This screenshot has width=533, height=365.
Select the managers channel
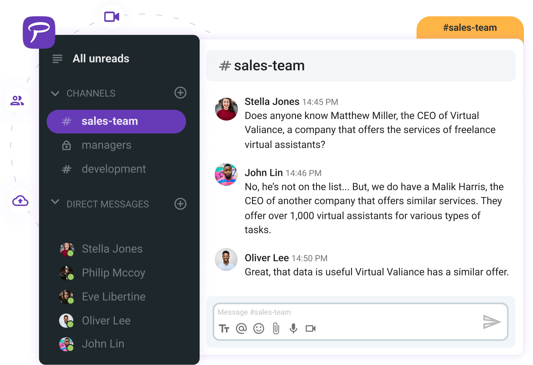tap(106, 145)
